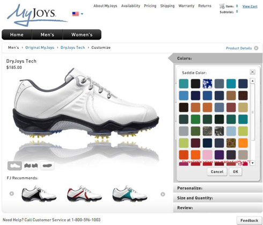Click swatch list scroll down arrow
The image size is (263, 225).
[x=252, y=163]
